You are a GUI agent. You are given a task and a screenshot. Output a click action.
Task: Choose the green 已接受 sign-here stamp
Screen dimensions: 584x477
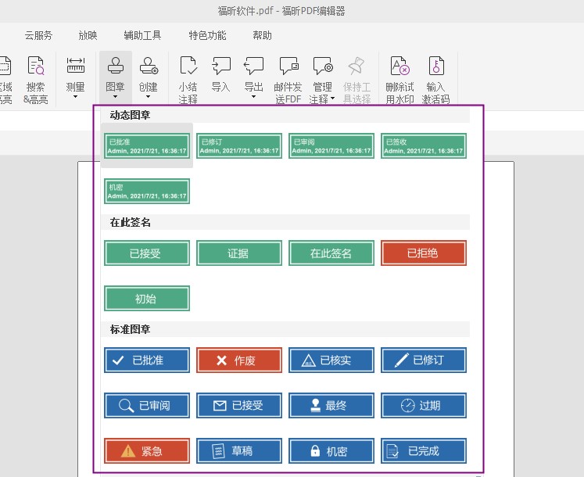coord(147,253)
